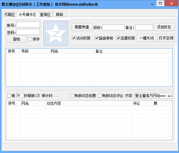Enable the auto-refresh 每 checkbox
The width and height of the screenshot is (179, 153).
(9, 96)
